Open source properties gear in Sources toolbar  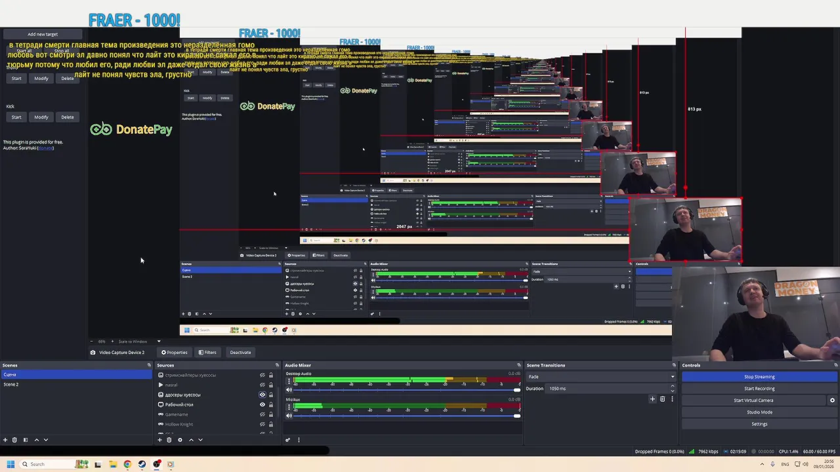[180, 440]
